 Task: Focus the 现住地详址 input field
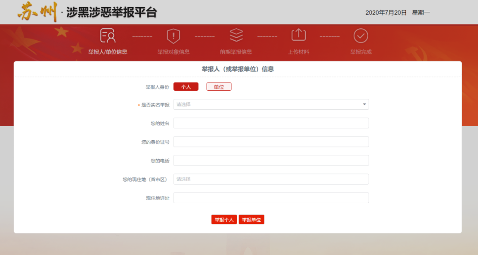click(x=271, y=197)
